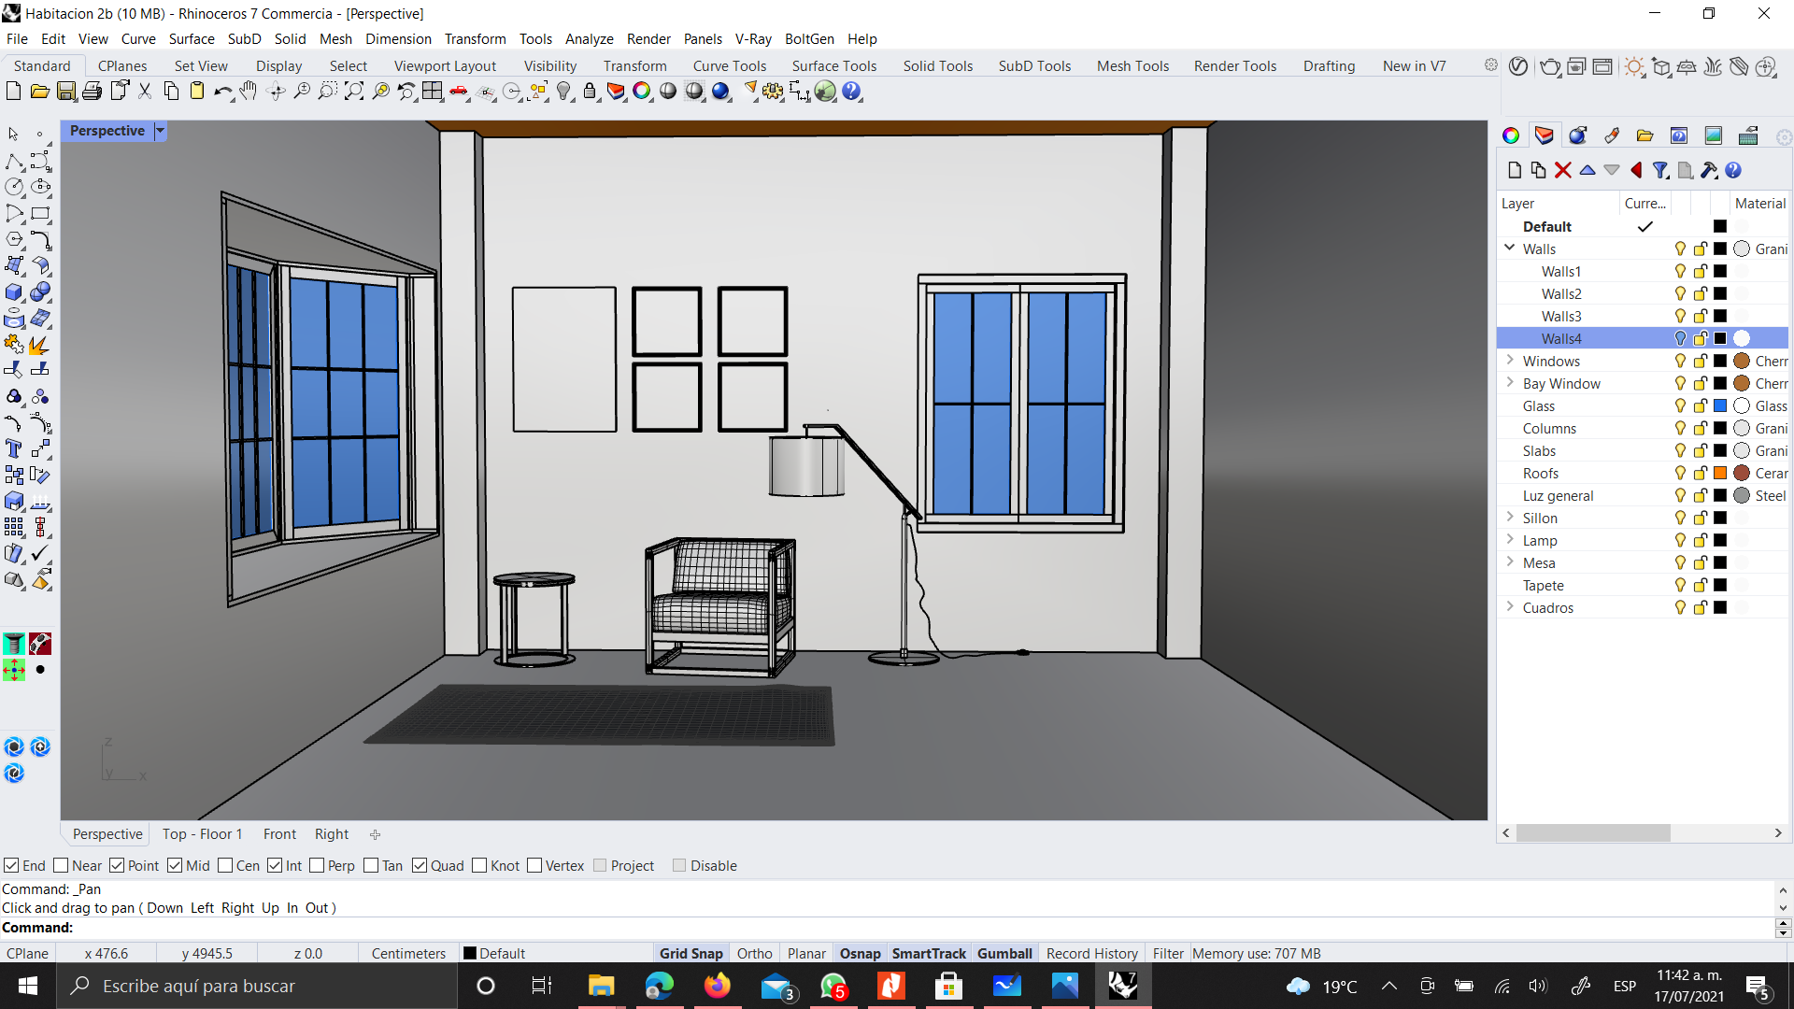Viewport: 1794px width, 1009px height.
Task: Open the V-Ray menu
Action: click(x=752, y=38)
